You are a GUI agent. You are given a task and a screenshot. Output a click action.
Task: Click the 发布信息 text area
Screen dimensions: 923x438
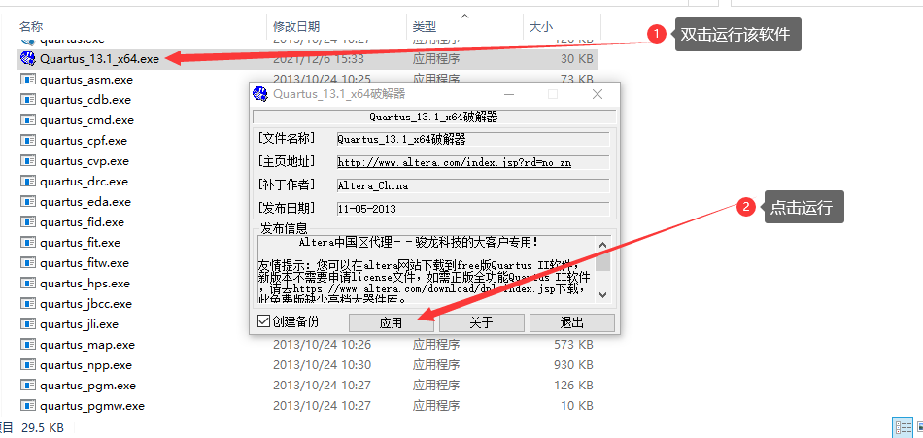tap(427, 270)
